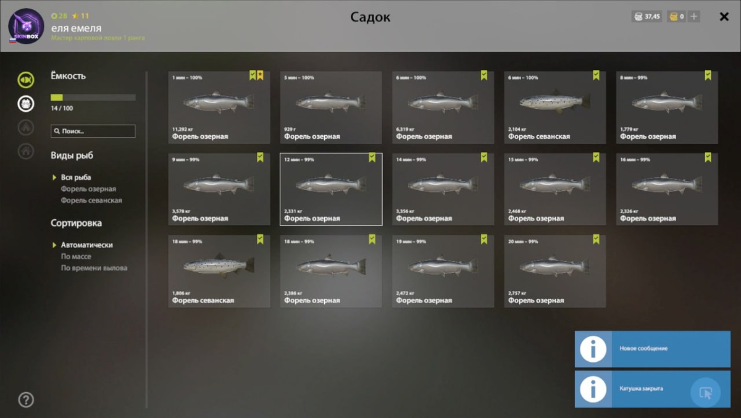Image resolution: width=741 pixels, height=418 pixels.
Task: Filter by Форель озерная
Action: click(x=88, y=189)
